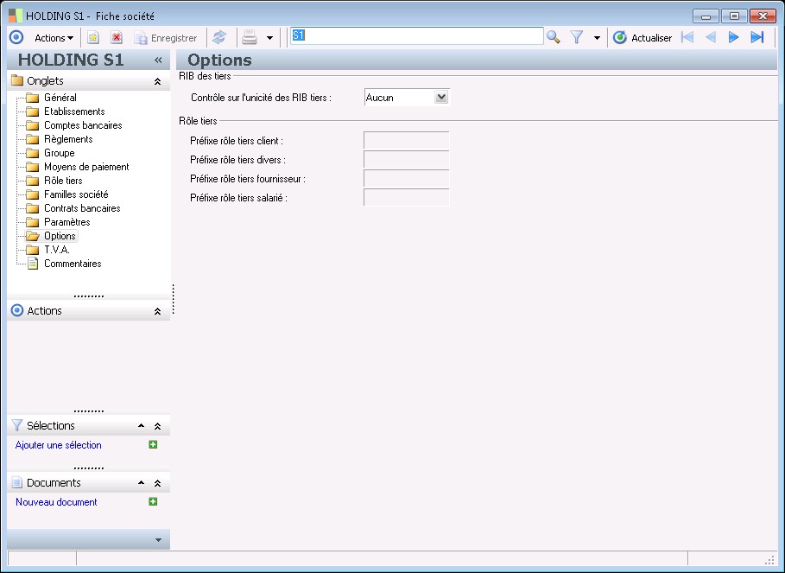This screenshot has width=785, height=573.
Task: Open the print options dropdown arrow
Action: [269, 37]
